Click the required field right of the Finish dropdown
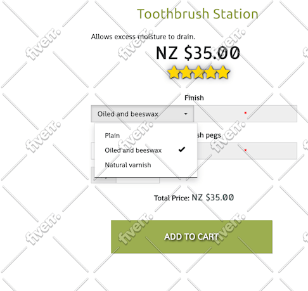The width and height of the screenshot is (308, 291). (x=245, y=114)
